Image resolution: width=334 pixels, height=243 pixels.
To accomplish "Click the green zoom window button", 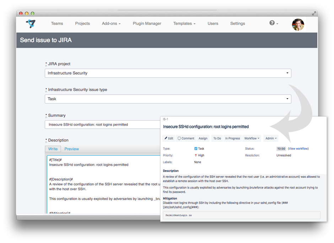I will [x=33, y=13].
